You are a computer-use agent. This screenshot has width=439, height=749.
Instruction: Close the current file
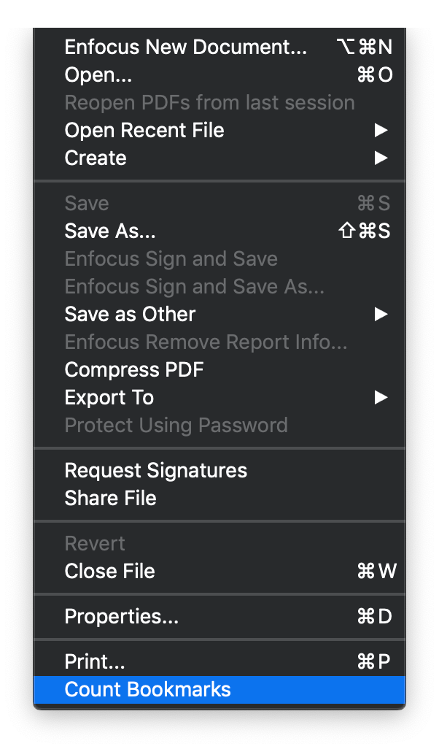109,571
